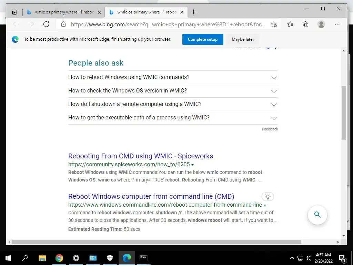The image size is (353, 265).
Task: Open File Explorer from taskbar
Action: point(42,258)
